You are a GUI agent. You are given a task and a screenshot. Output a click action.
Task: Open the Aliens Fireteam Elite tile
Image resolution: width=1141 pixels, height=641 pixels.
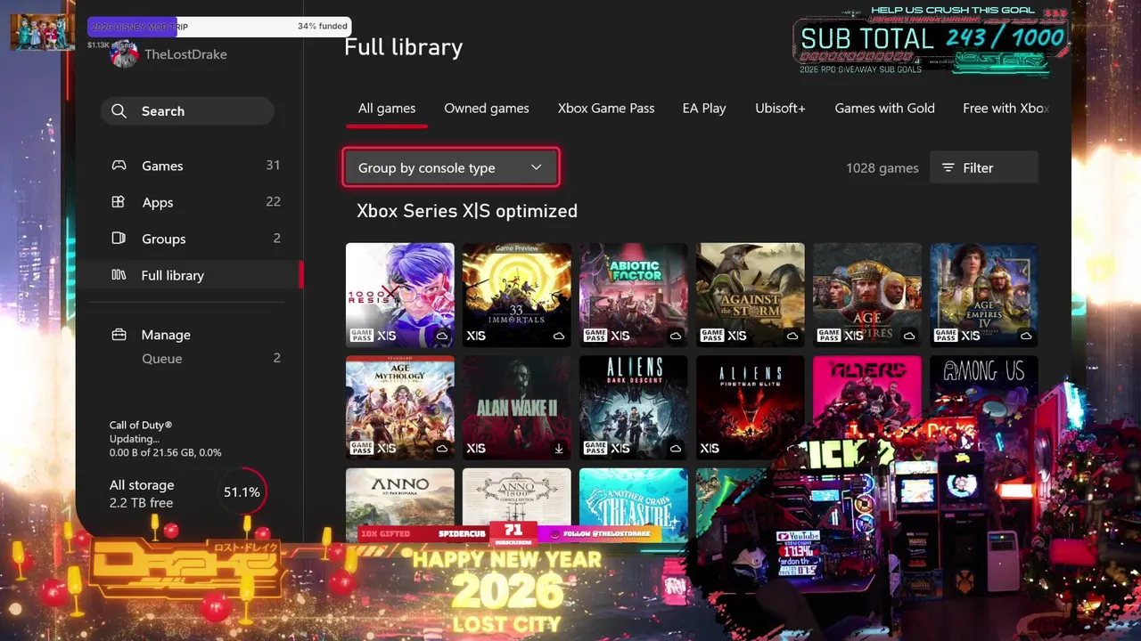coord(751,408)
